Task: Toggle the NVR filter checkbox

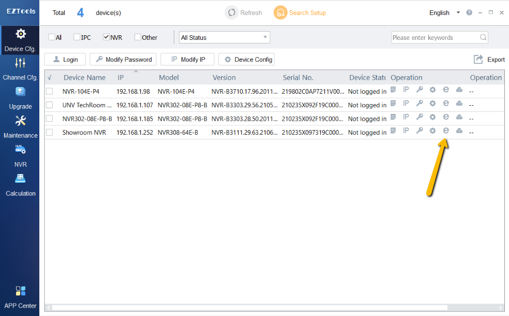Action: point(106,37)
